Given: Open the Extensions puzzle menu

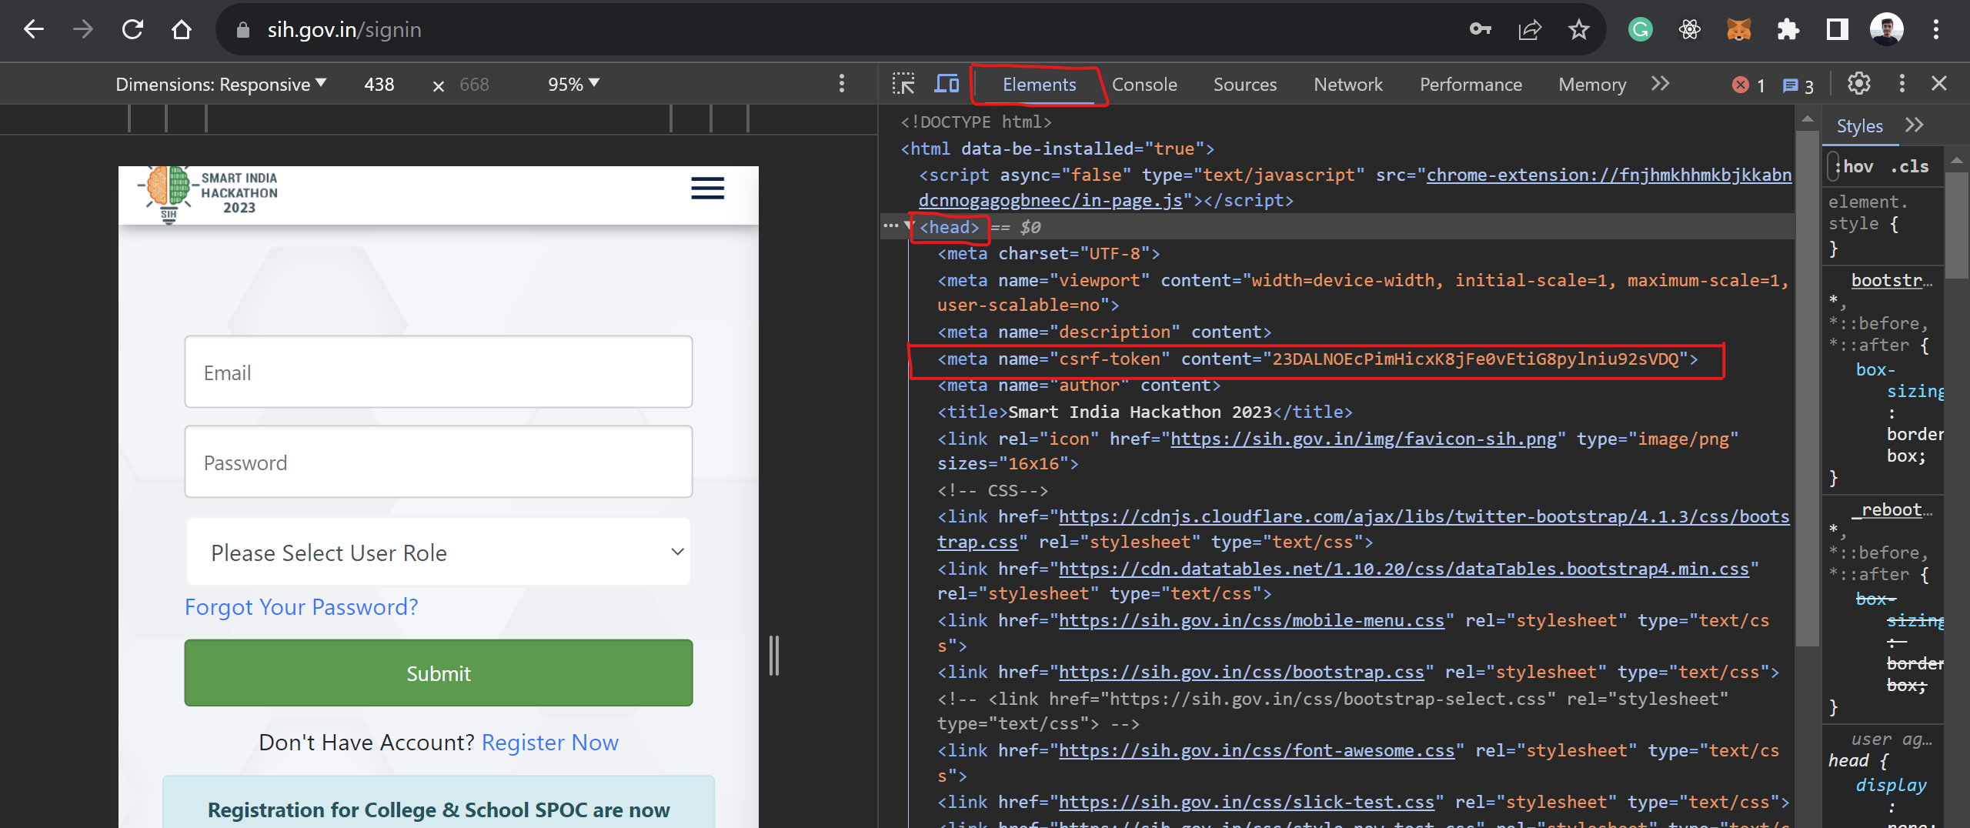Looking at the screenshot, I should click(1788, 30).
